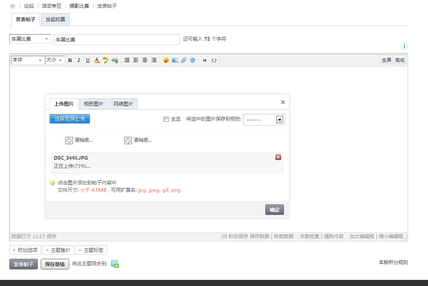Open the 大小 font size dropdown
This screenshot has height=286, width=428.
click(55, 60)
